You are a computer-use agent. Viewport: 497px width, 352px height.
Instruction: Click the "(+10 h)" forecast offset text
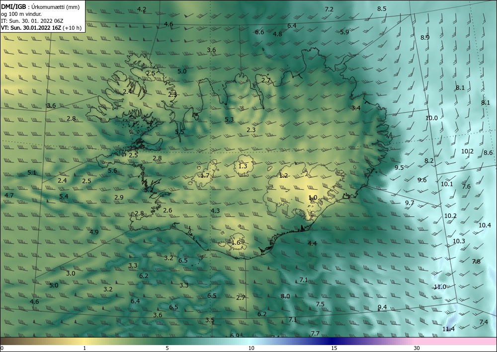pyautogui.click(x=72, y=28)
